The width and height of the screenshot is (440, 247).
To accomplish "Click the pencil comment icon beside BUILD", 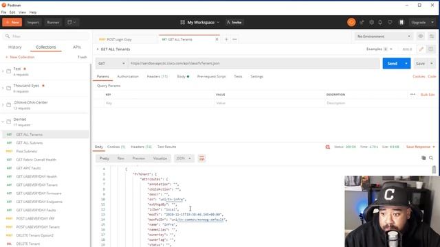I will click(421, 49).
